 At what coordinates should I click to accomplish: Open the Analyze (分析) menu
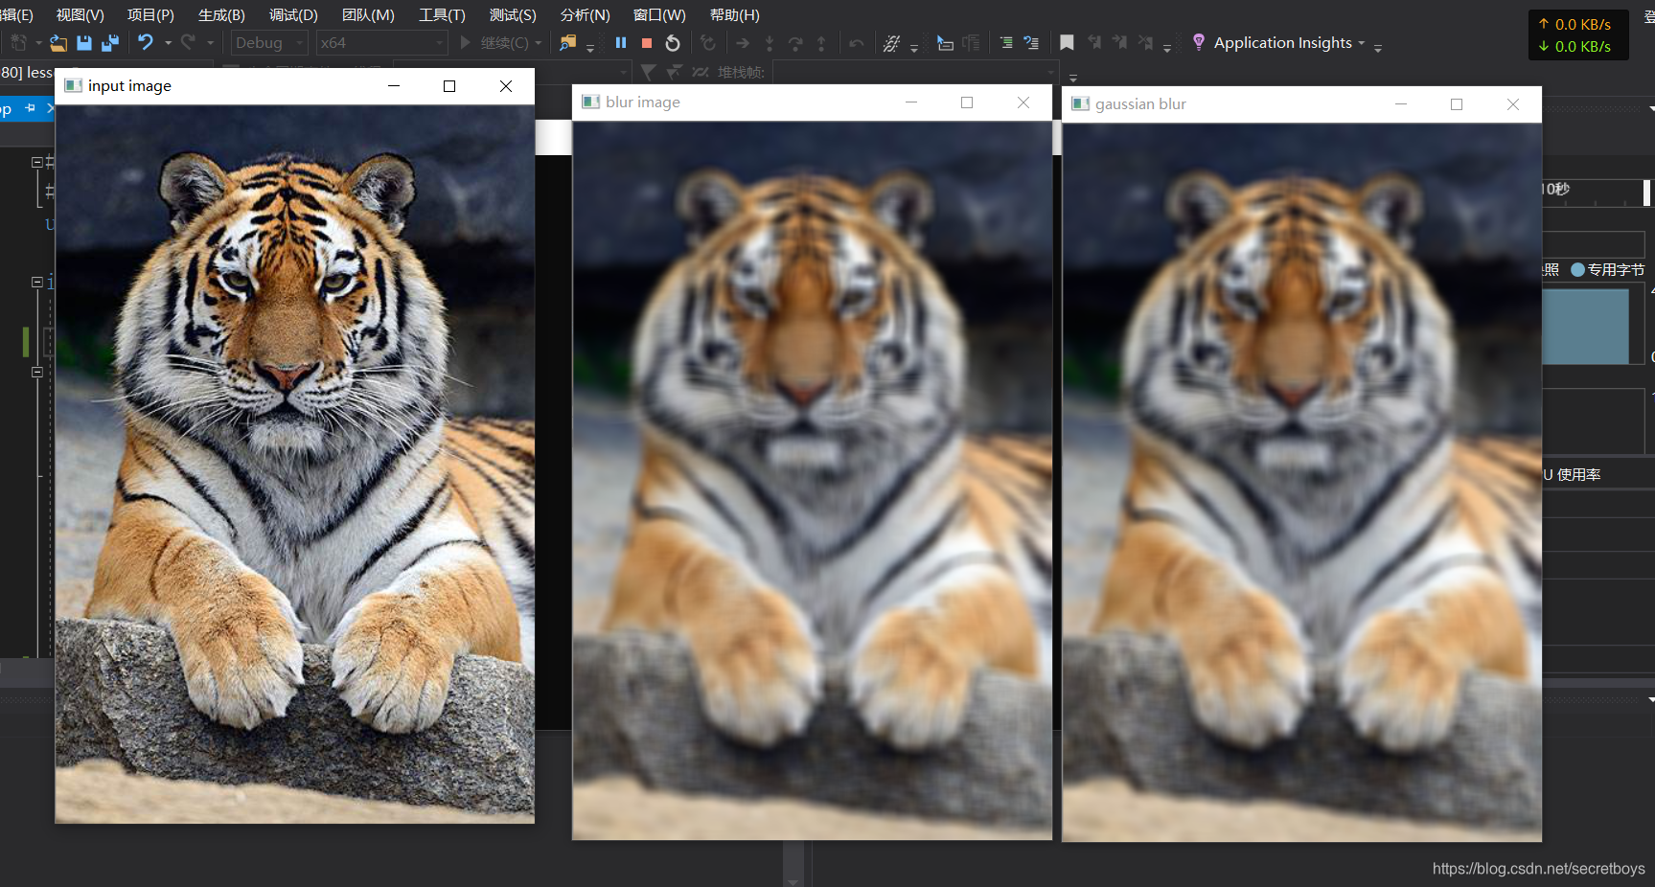point(585,15)
